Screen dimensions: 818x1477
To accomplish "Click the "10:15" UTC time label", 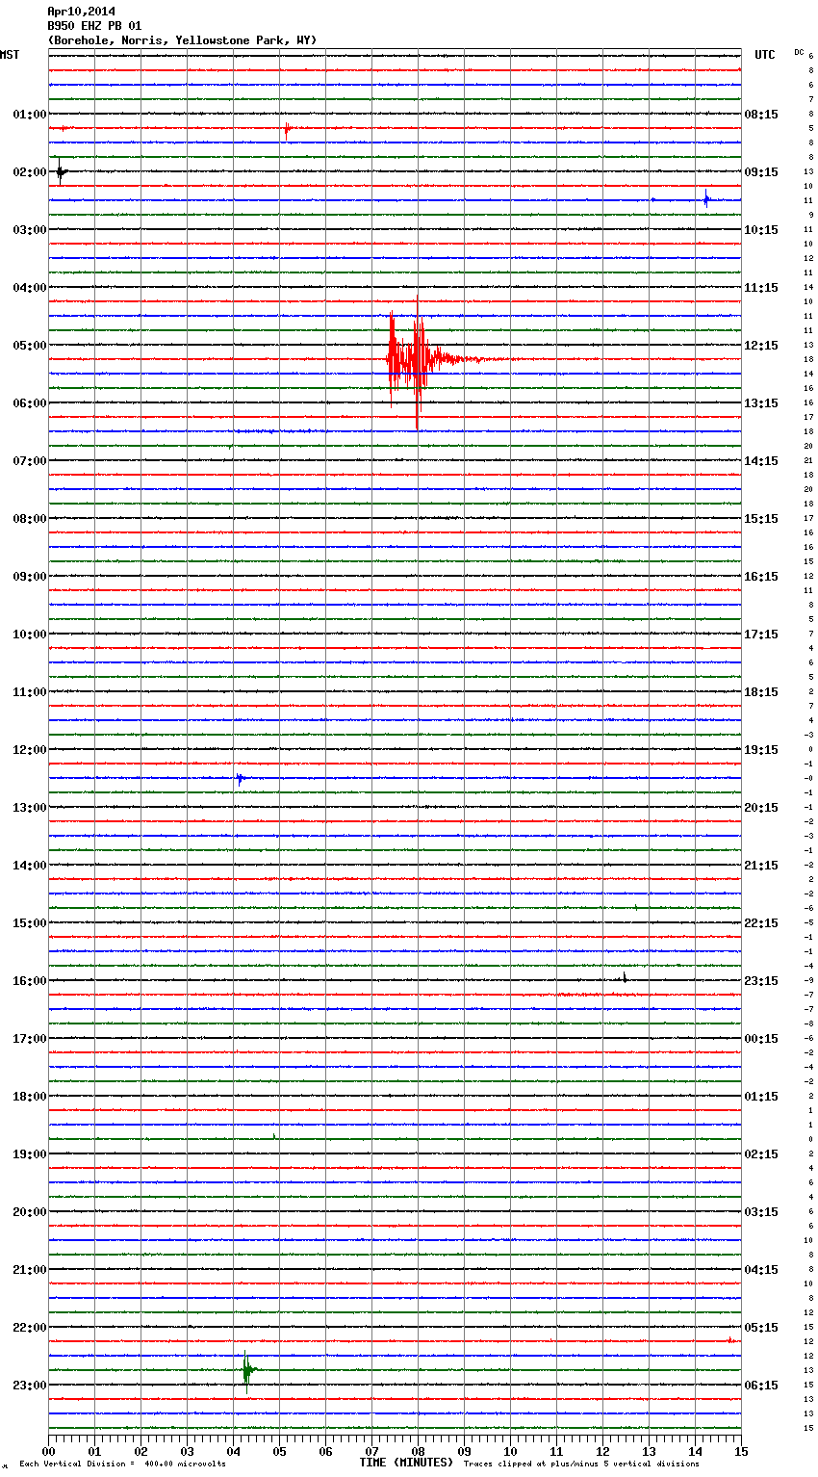I will click(761, 230).
